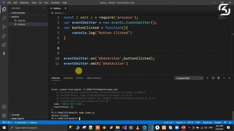Open Windows action center notifications

coord(228,128)
